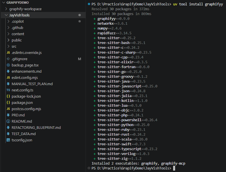Click the networkx==3.6.1 terminal line
Image resolution: width=226 pixels, height=172 pixels.
tap(110, 24)
